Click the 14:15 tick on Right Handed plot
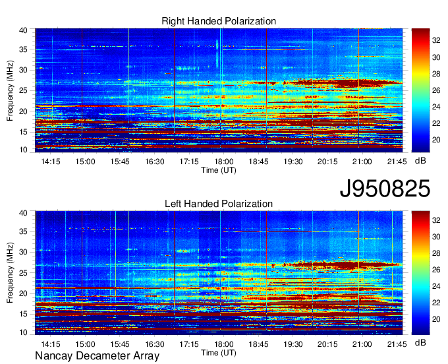This screenshot has height=364, width=448. (x=51, y=162)
